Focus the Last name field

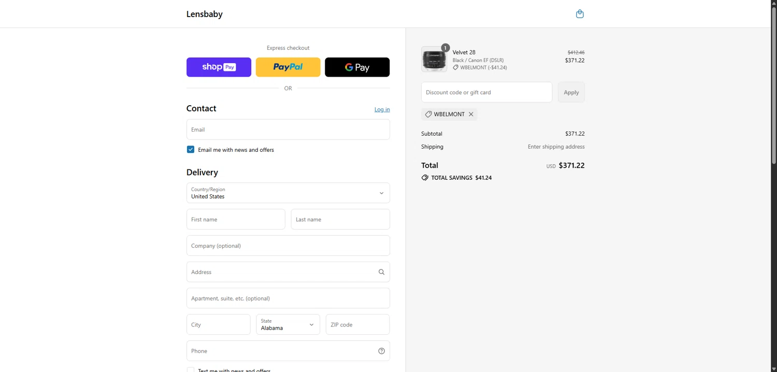pos(340,219)
